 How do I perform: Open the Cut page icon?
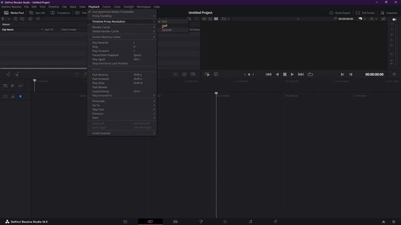click(150, 222)
